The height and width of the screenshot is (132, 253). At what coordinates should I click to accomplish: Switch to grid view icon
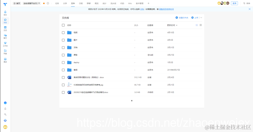point(201,25)
